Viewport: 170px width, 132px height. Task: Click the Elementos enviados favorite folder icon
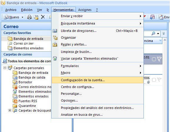10,48
